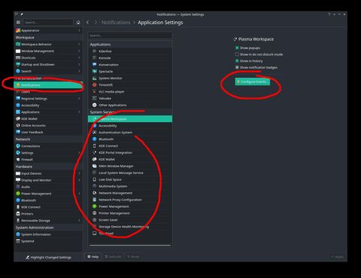Click the Systemd icon
This screenshot has width=361, height=278.
[18, 241]
